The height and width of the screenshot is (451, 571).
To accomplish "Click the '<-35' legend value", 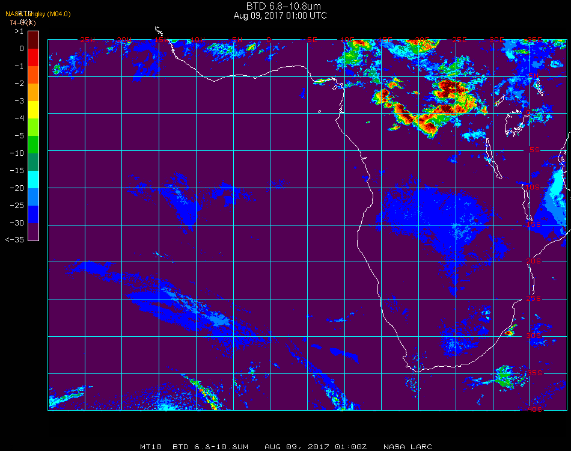I will pyautogui.click(x=15, y=240).
